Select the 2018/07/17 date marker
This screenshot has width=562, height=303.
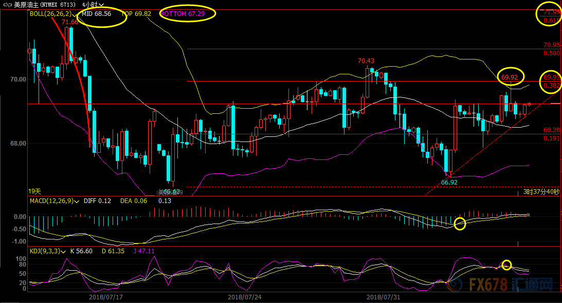pyautogui.click(x=106, y=297)
